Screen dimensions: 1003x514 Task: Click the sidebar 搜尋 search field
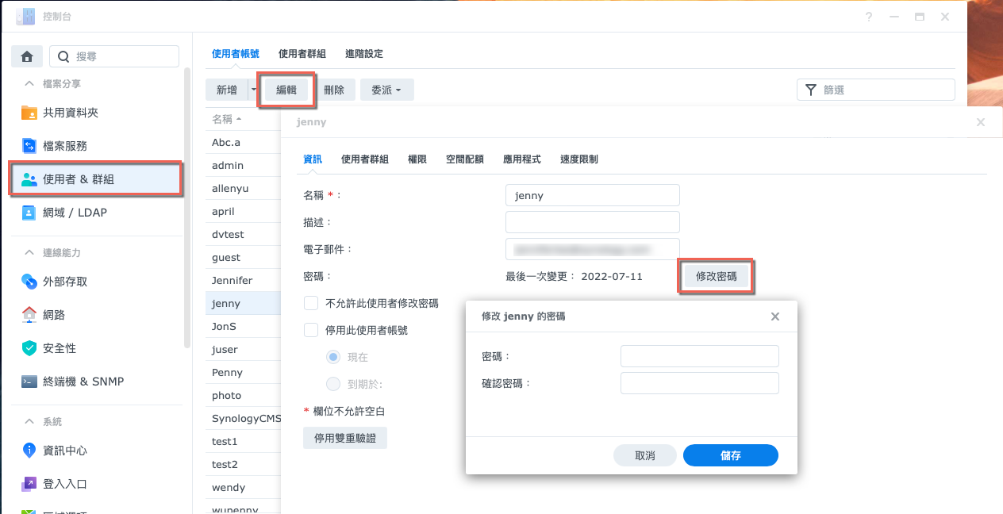[x=114, y=56]
